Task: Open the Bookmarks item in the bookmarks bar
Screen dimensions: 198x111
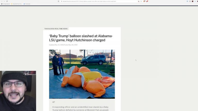Action: pyautogui.click(x=27, y=4)
